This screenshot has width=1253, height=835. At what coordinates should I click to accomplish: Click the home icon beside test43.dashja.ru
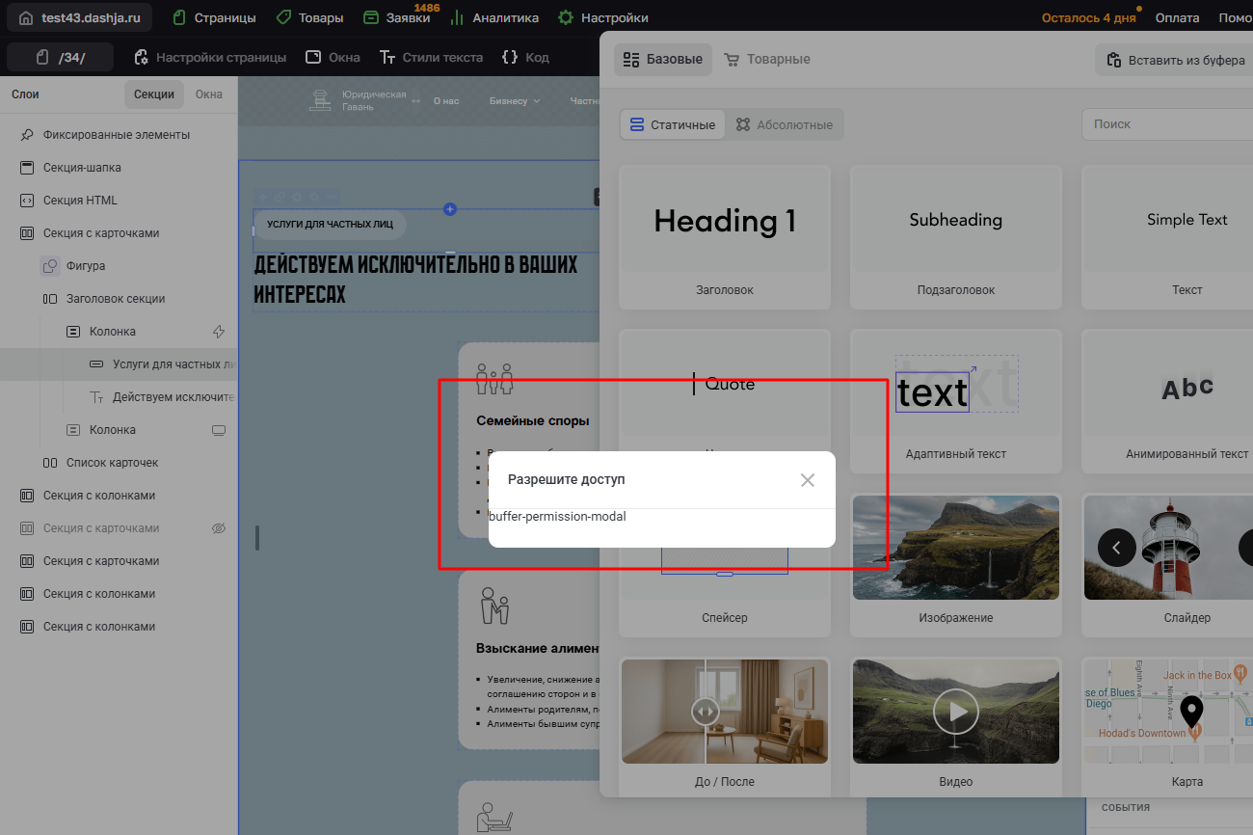point(26,18)
